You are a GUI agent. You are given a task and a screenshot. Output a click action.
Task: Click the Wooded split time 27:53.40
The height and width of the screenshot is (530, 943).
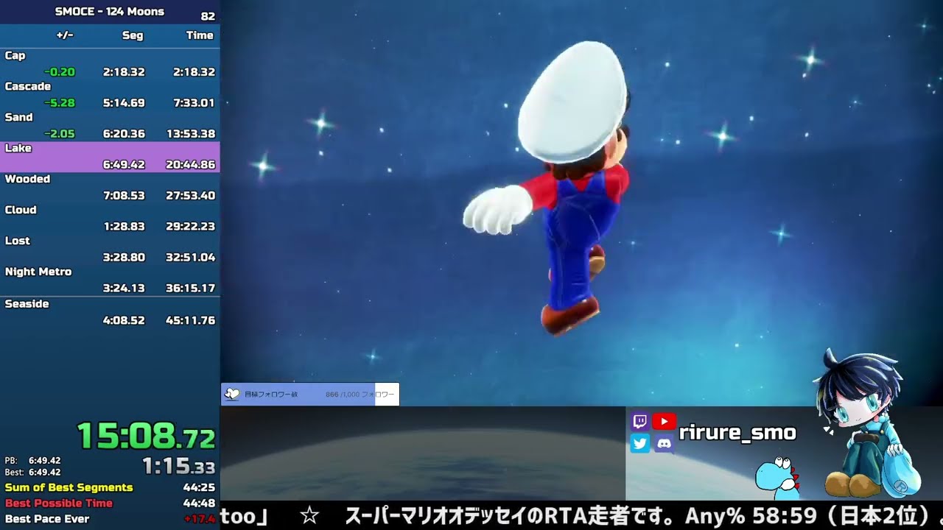(x=191, y=196)
